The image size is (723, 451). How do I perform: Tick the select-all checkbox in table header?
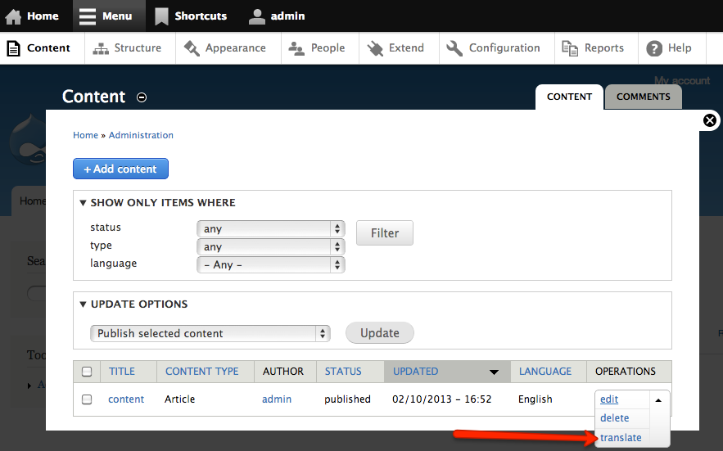(87, 372)
